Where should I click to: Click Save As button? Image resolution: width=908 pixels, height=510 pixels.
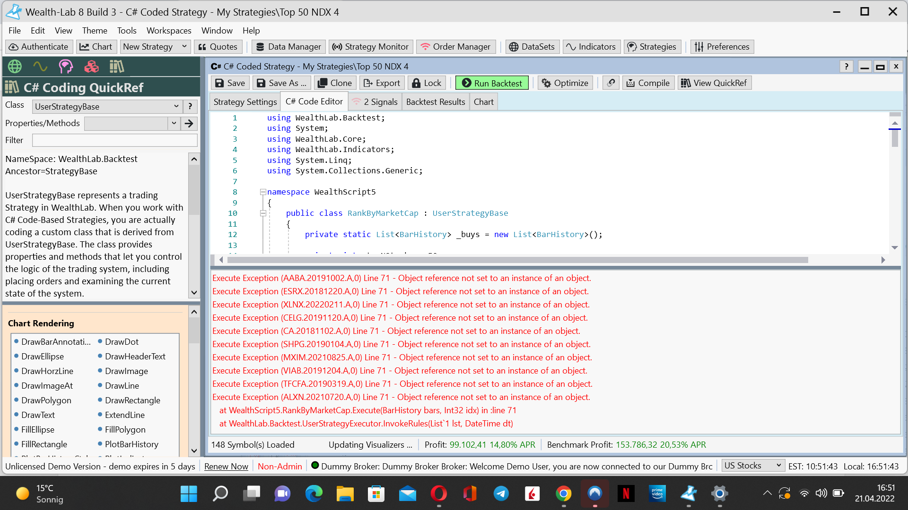pyautogui.click(x=282, y=83)
